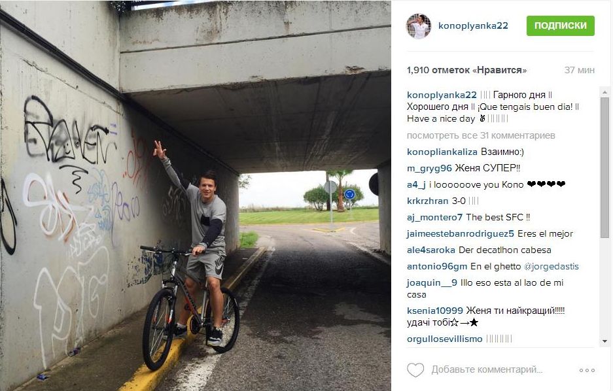Open the m_gryg96 commenter profile
Viewport: 613px width, 391px height.
pos(429,168)
